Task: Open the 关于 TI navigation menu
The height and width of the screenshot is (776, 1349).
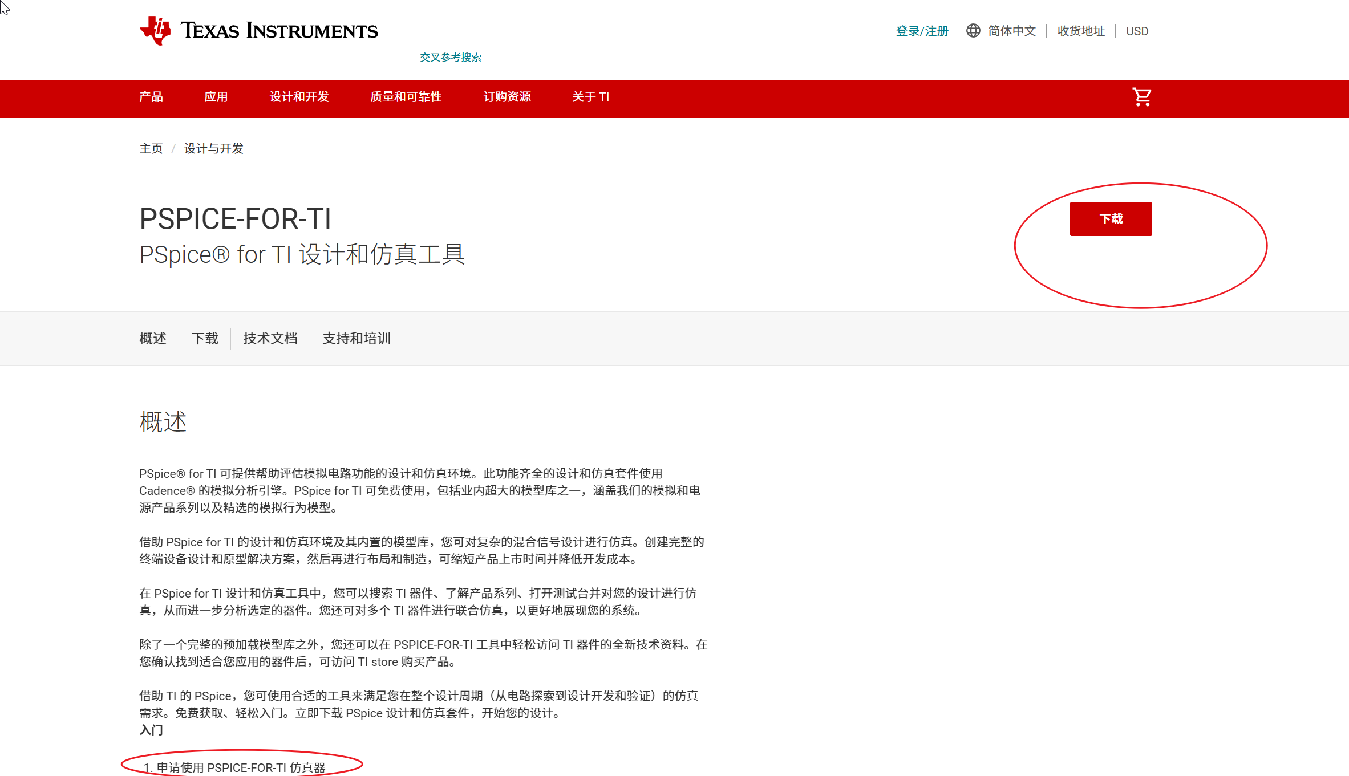Action: click(x=591, y=97)
